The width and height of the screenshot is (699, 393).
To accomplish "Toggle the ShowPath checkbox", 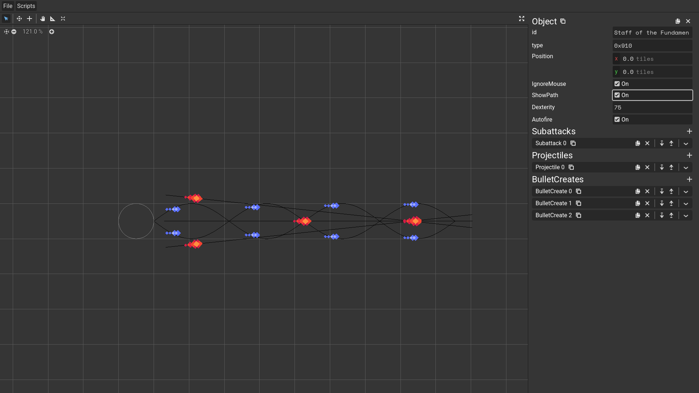I will tap(617, 95).
